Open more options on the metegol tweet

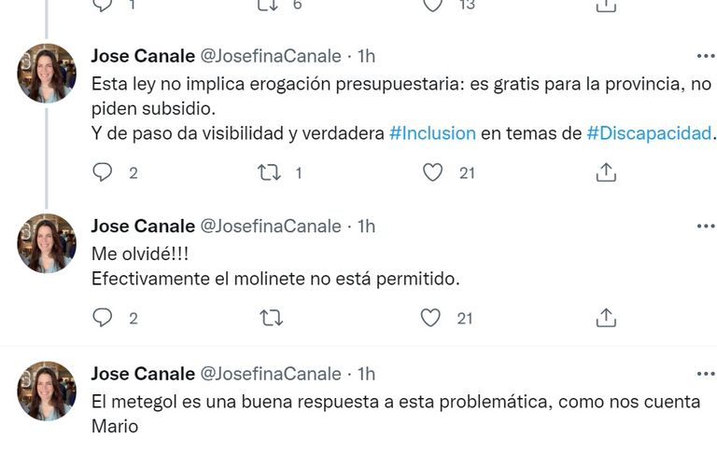pyautogui.click(x=706, y=374)
